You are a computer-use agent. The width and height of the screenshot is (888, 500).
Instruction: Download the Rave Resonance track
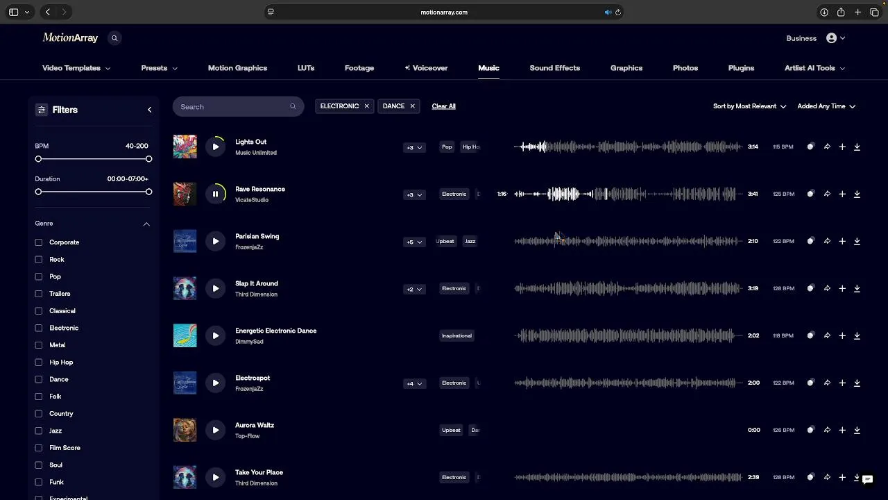tap(857, 194)
